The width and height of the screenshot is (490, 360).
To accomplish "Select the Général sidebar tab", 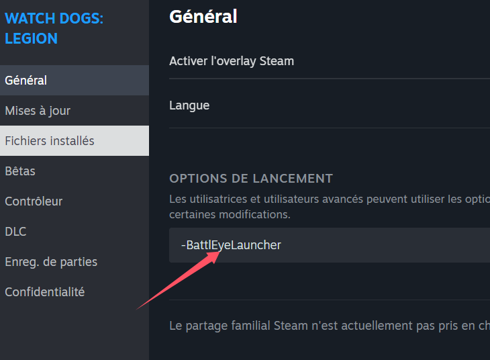I will (x=75, y=81).
